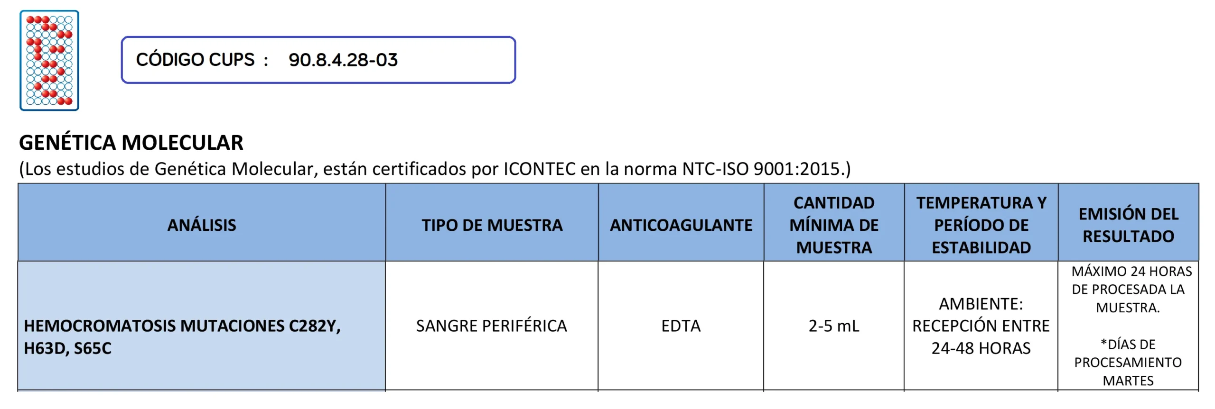
Task: Select the TIPO DE MUESTRA column header
Action: [492, 225]
